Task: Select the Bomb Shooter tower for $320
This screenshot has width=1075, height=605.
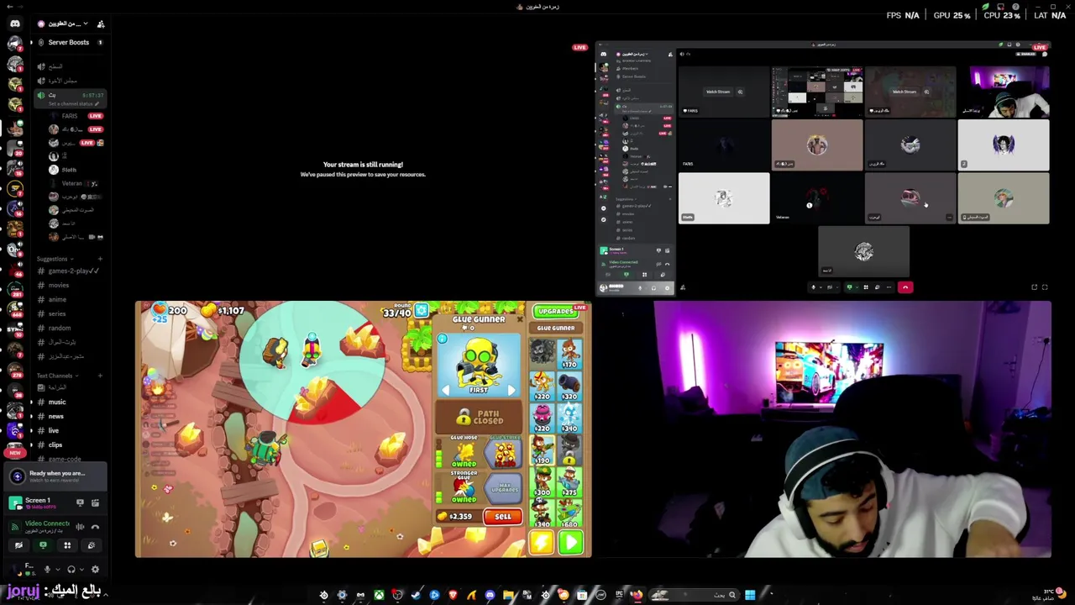Action: click(570, 386)
